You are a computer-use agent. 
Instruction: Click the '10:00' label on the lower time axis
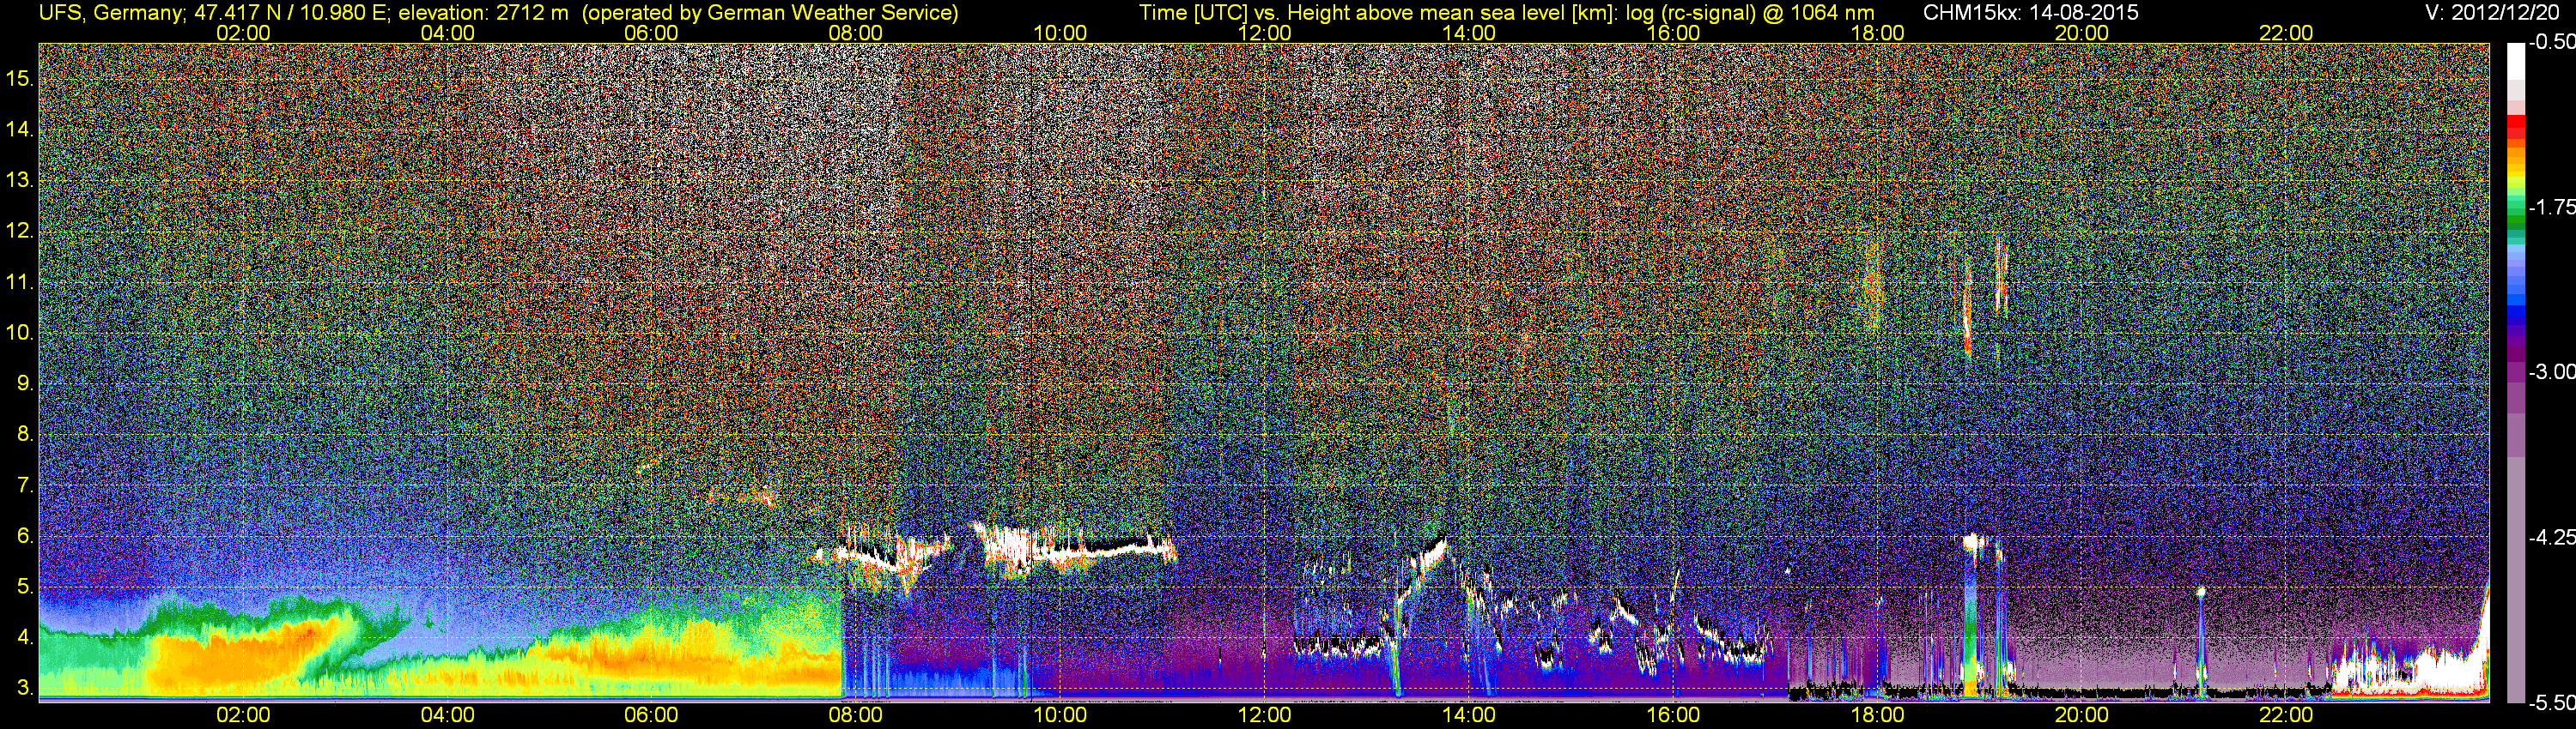(x=1060, y=715)
